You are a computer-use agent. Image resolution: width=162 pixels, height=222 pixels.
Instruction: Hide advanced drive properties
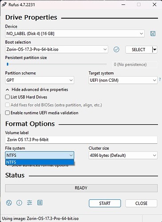pos(37,90)
